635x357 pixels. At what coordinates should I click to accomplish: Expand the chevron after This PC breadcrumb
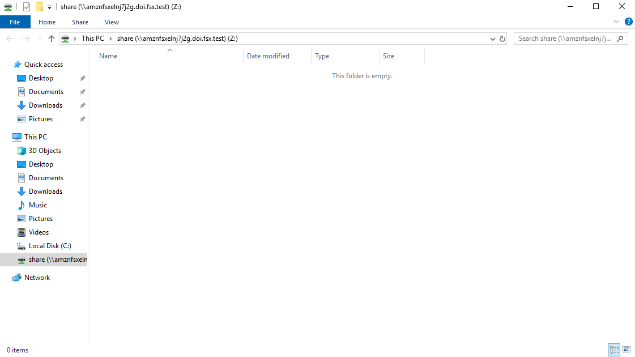pyautogui.click(x=110, y=39)
